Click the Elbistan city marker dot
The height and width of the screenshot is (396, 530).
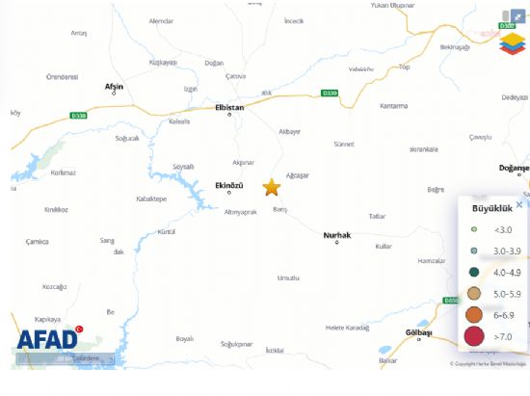tap(229, 115)
